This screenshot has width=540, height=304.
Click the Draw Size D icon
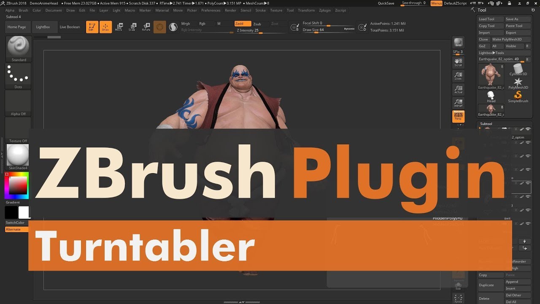coord(362,27)
